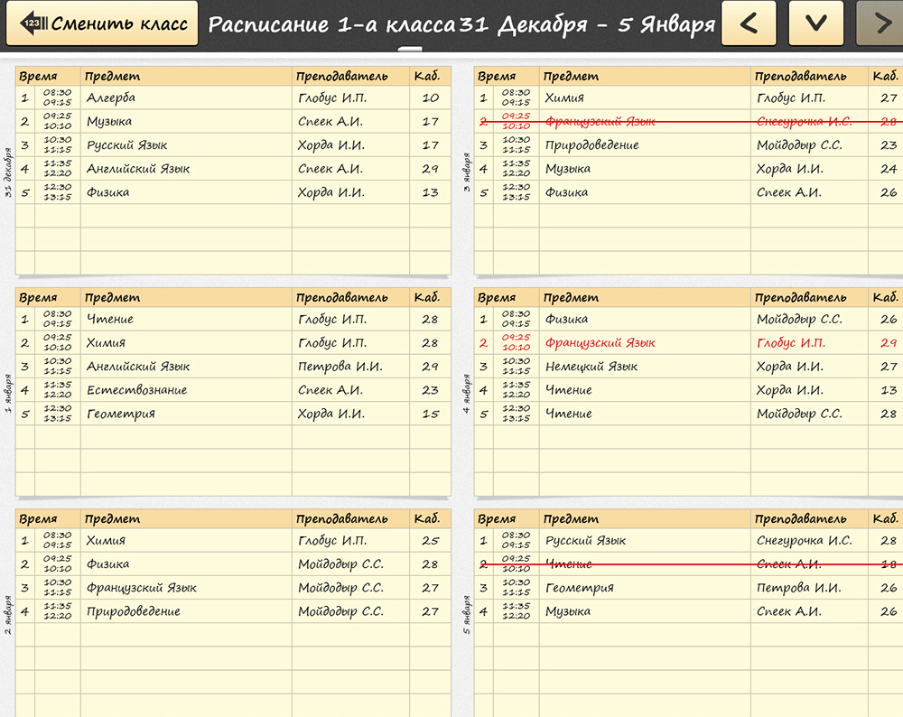903x717 pixels.
Task: Select Английский Язык lesson with Петрова И.И.
Action: [233, 367]
